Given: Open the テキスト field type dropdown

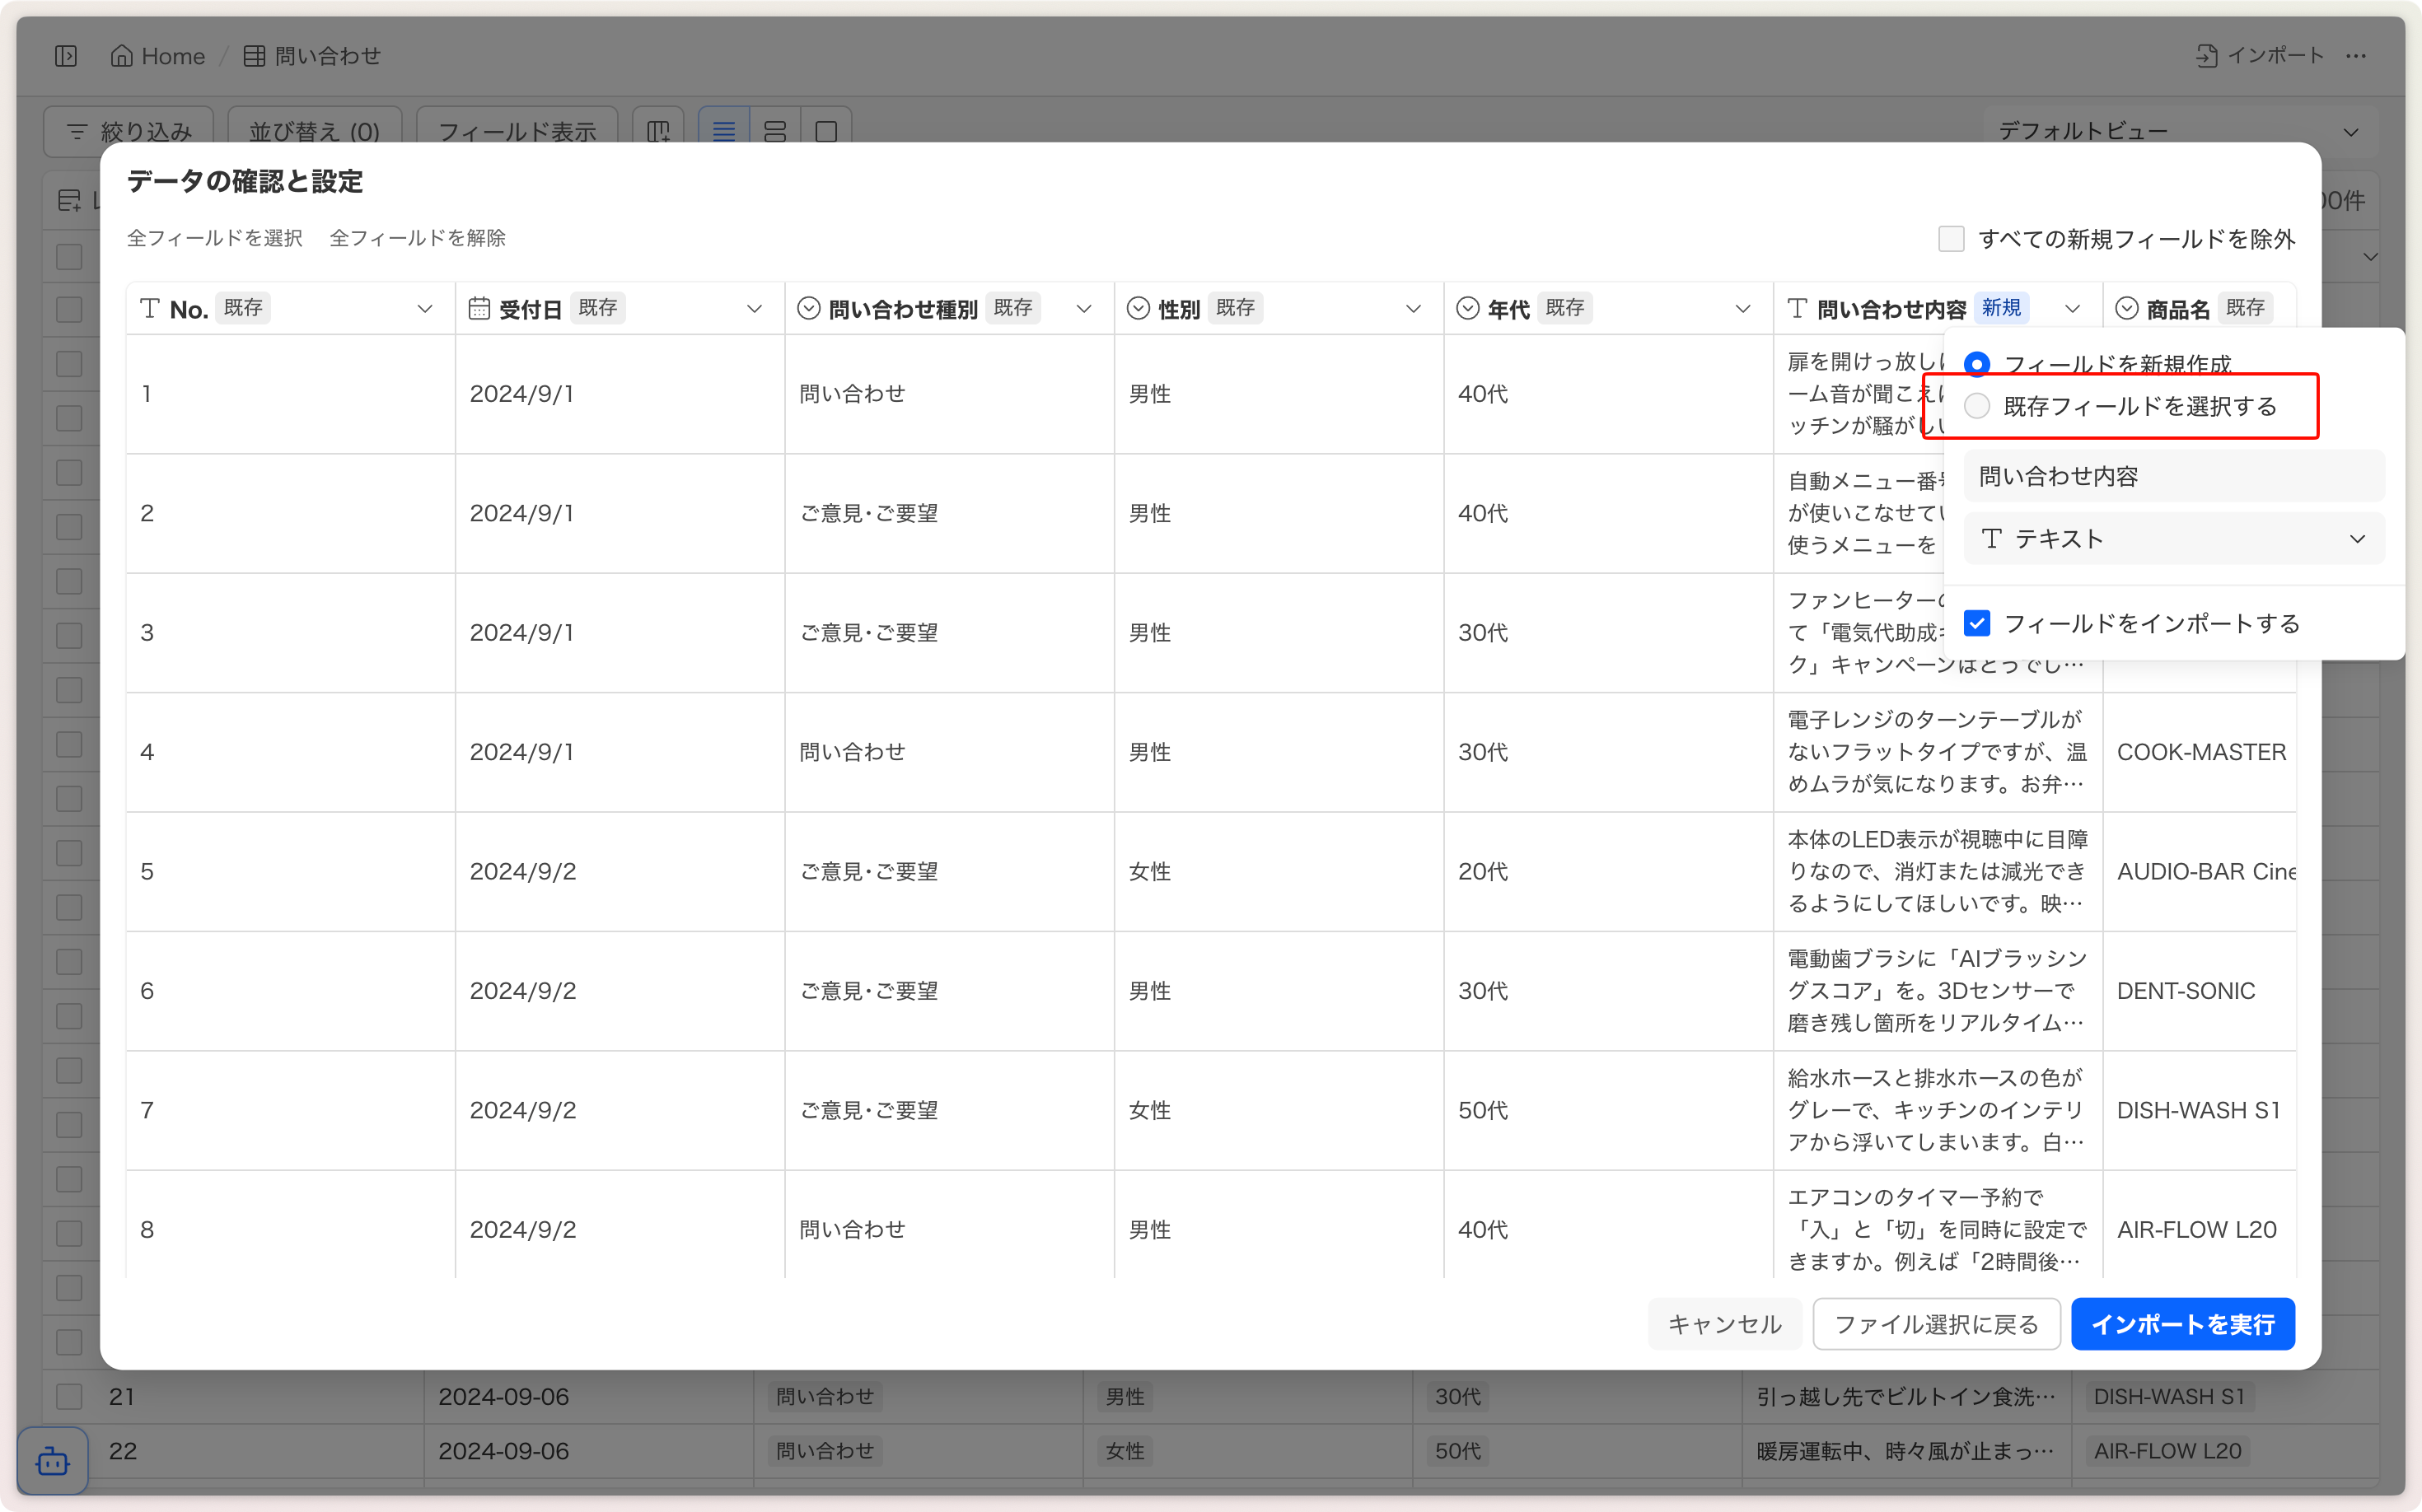Looking at the screenshot, I should click(2173, 539).
